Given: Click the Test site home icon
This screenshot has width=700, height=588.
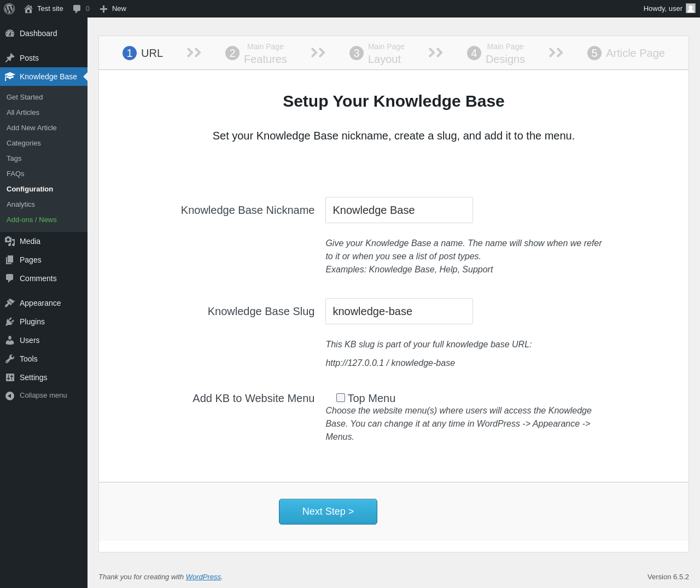Looking at the screenshot, I should click(x=28, y=9).
